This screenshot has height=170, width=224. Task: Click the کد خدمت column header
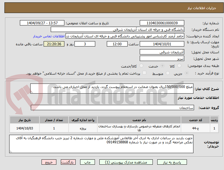coord(196,120)
